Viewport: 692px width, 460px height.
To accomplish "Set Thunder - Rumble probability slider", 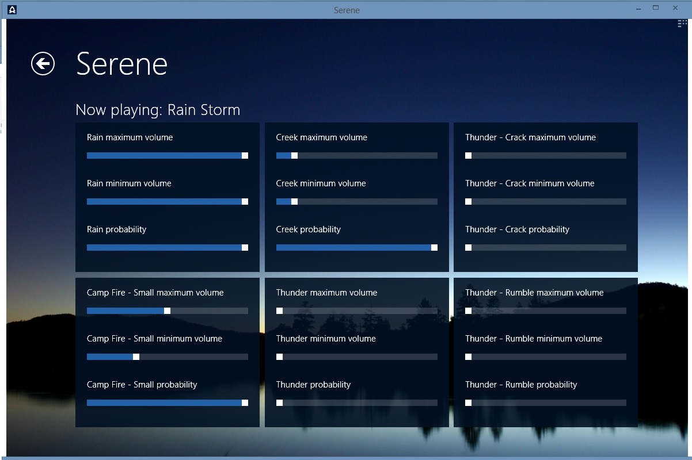I will pos(468,402).
